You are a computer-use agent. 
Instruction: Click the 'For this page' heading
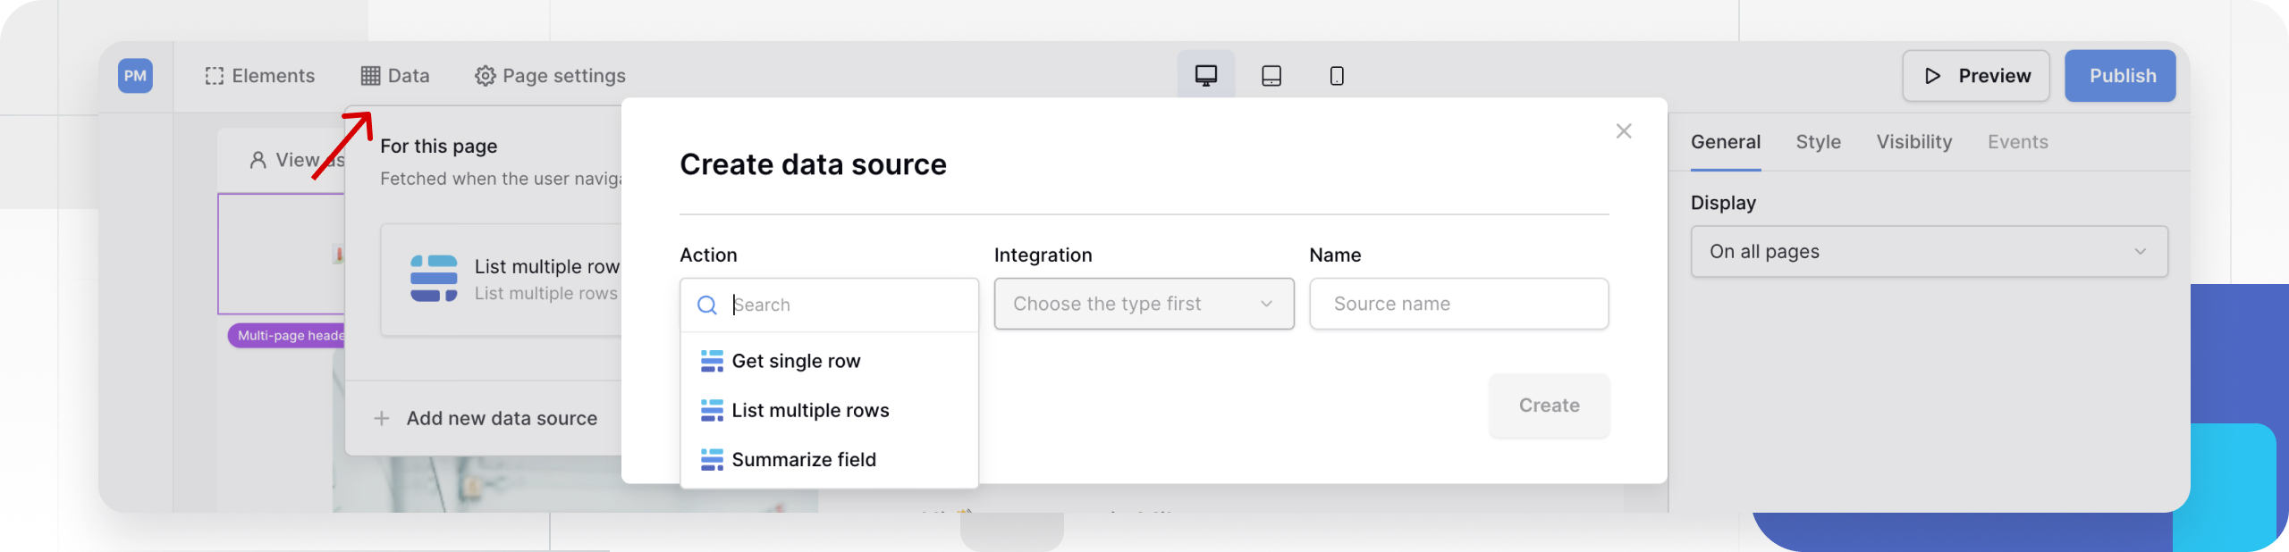pos(439,146)
